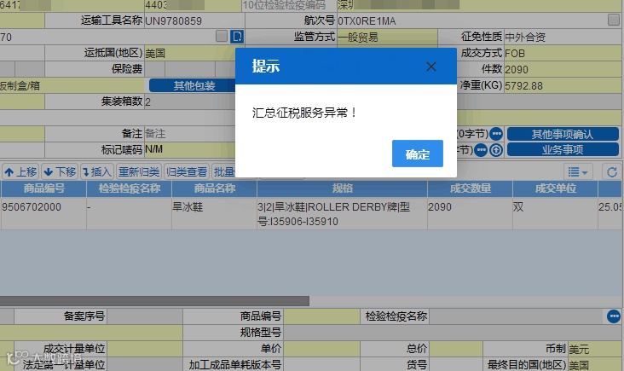Click the 其他包装 button

coord(193,85)
